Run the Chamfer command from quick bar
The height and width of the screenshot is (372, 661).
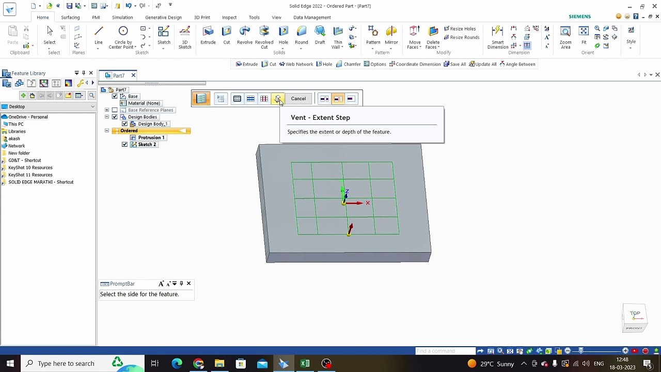[x=348, y=64]
